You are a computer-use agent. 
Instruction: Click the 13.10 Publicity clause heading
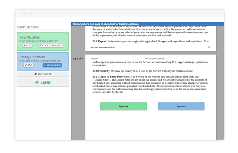click(101, 71)
